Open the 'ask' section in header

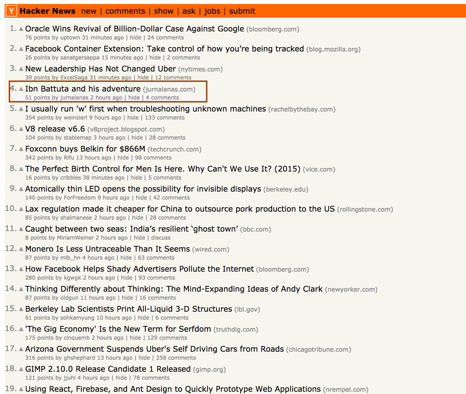pos(189,11)
